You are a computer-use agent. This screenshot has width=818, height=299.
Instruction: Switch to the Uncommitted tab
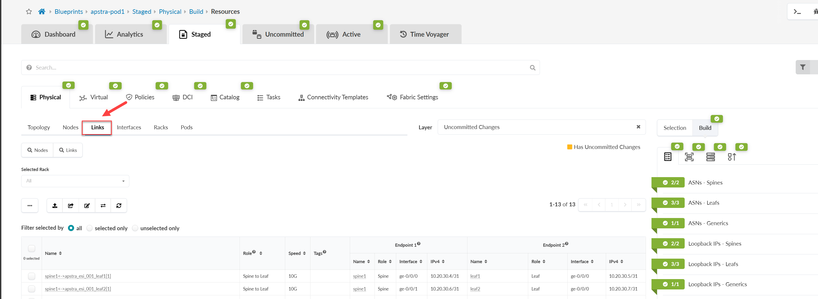[278, 34]
